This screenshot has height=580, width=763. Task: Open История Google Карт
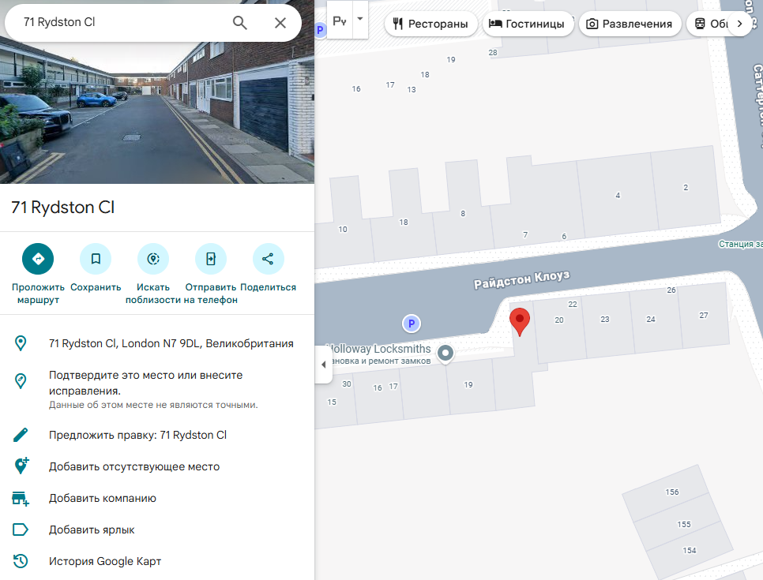tap(105, 561)
